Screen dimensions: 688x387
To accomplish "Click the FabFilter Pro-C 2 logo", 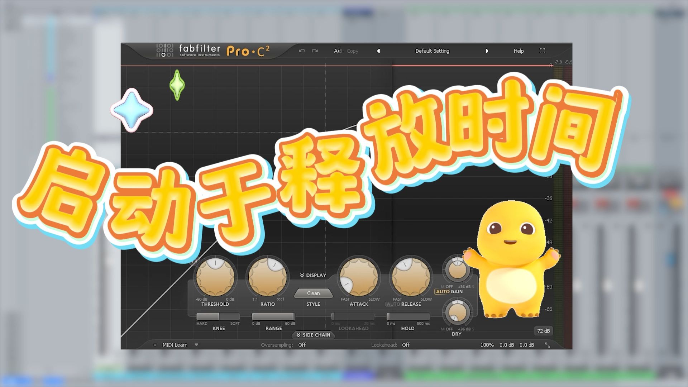I will coord(213,51).
